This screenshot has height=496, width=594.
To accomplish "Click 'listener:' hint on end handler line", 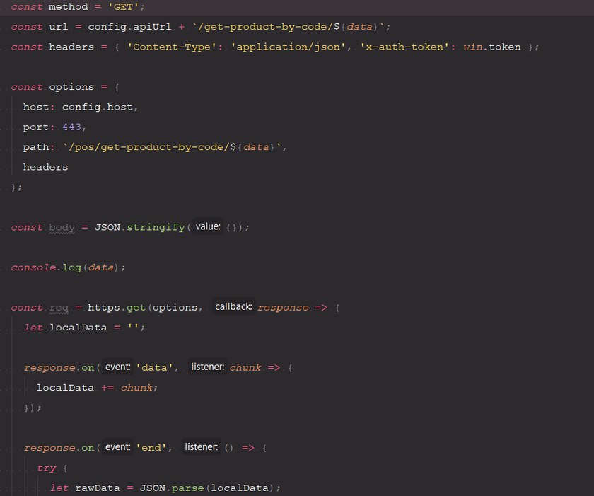I will [x=201, y=447].
